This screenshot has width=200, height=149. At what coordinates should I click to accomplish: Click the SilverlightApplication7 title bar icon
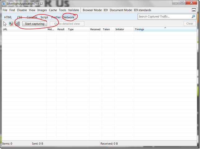pos(4,3)
